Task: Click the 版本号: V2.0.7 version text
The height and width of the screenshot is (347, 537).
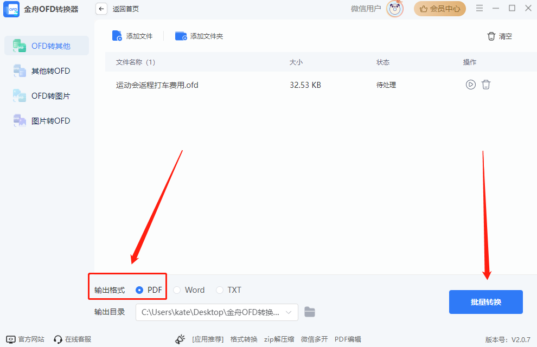Action: 508,339
